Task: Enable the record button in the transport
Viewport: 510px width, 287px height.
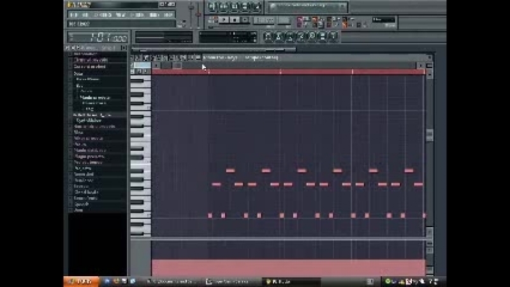Action: (246, 20)
